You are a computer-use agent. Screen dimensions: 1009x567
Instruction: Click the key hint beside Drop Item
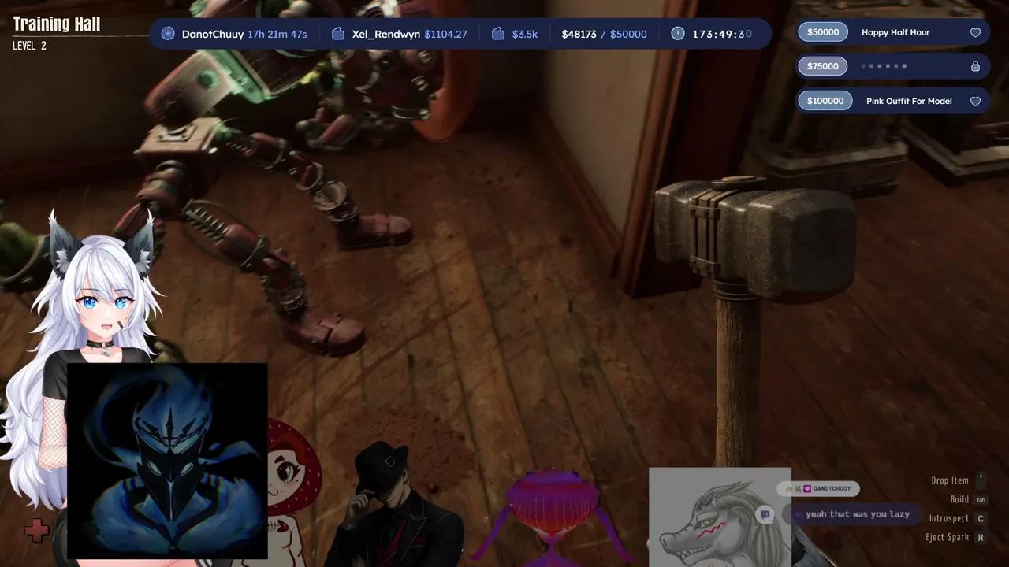coord(981,480)
